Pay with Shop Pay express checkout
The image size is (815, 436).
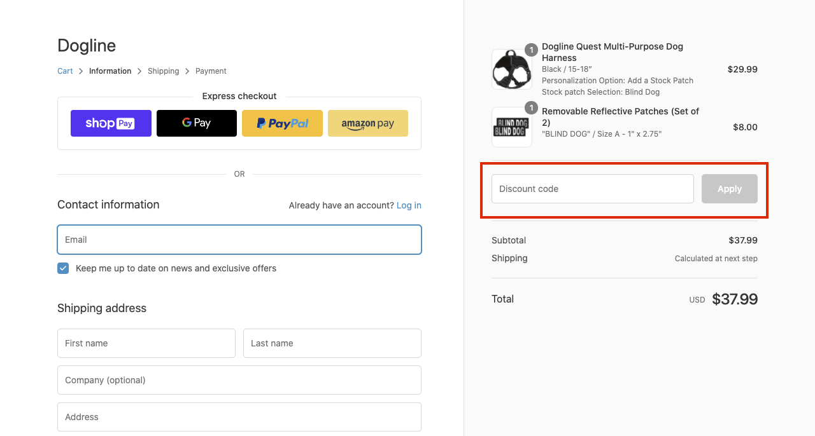click(x=111, y=123)
